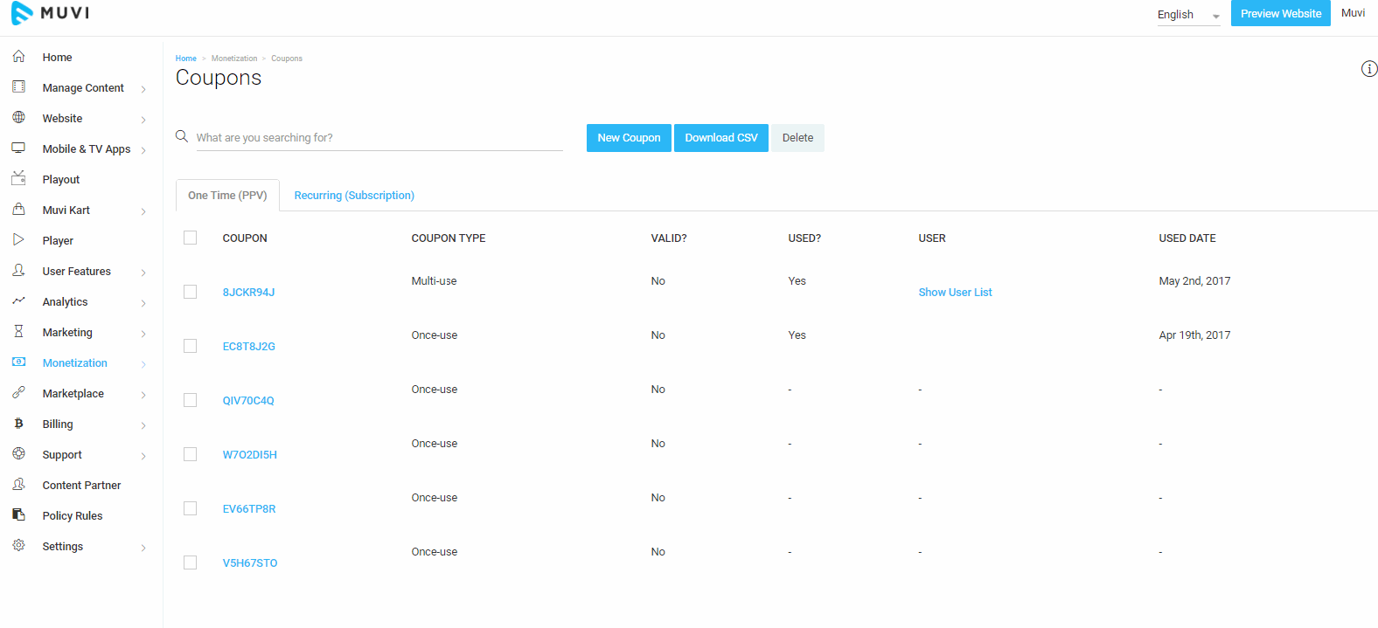Click the Muvi logo
This screenshot has width=1378, height=628.
[x=50, y=13]
